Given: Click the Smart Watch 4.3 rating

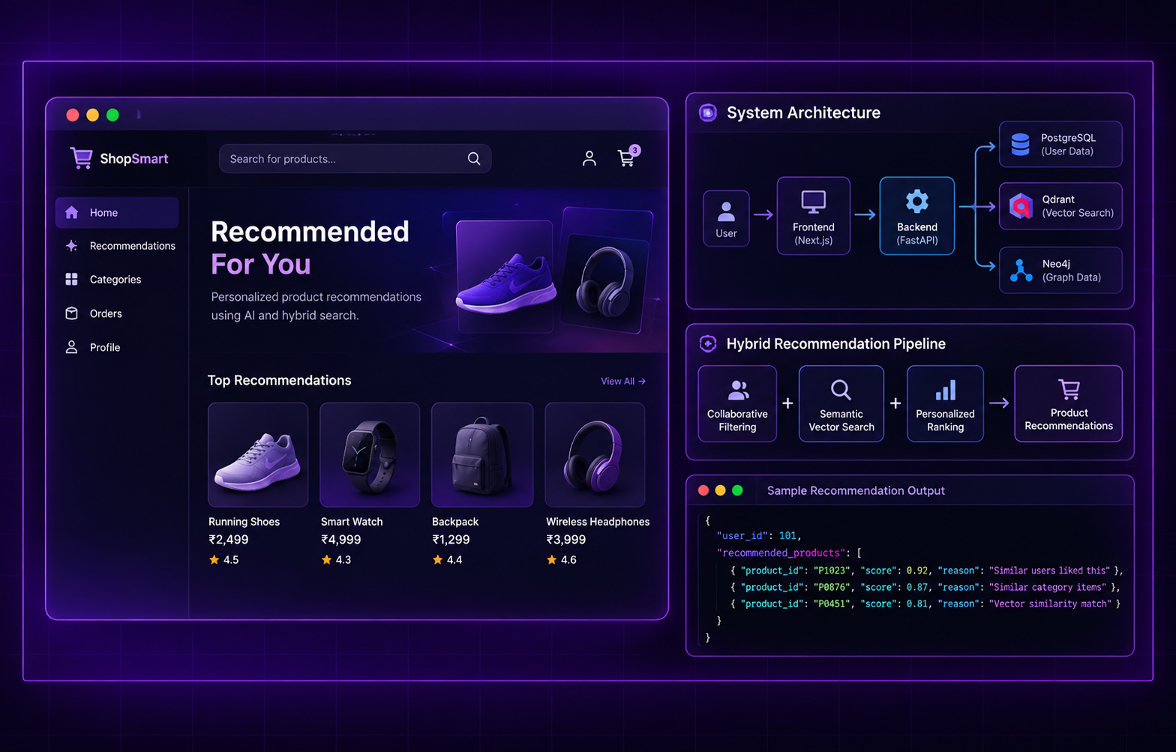Looking at the screenshot, I should click(336, 560).
